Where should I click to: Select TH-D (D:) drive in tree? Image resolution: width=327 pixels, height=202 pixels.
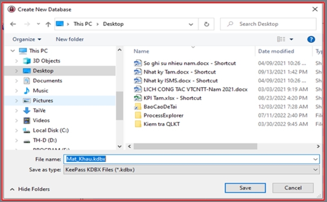45,140
